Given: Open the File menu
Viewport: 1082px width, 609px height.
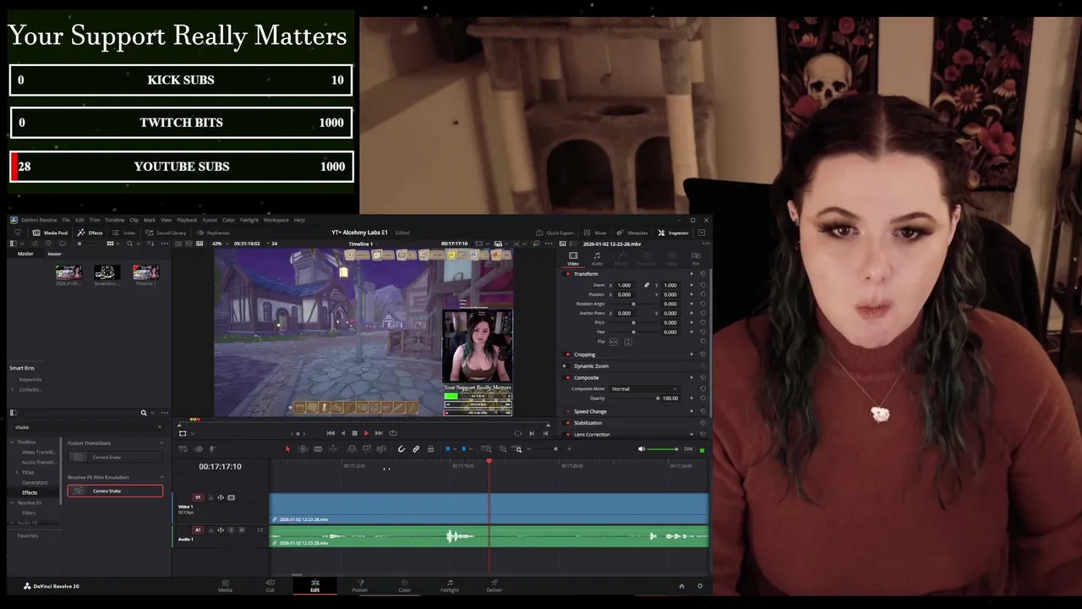Looking at the screenshot, I should [66, 220].
